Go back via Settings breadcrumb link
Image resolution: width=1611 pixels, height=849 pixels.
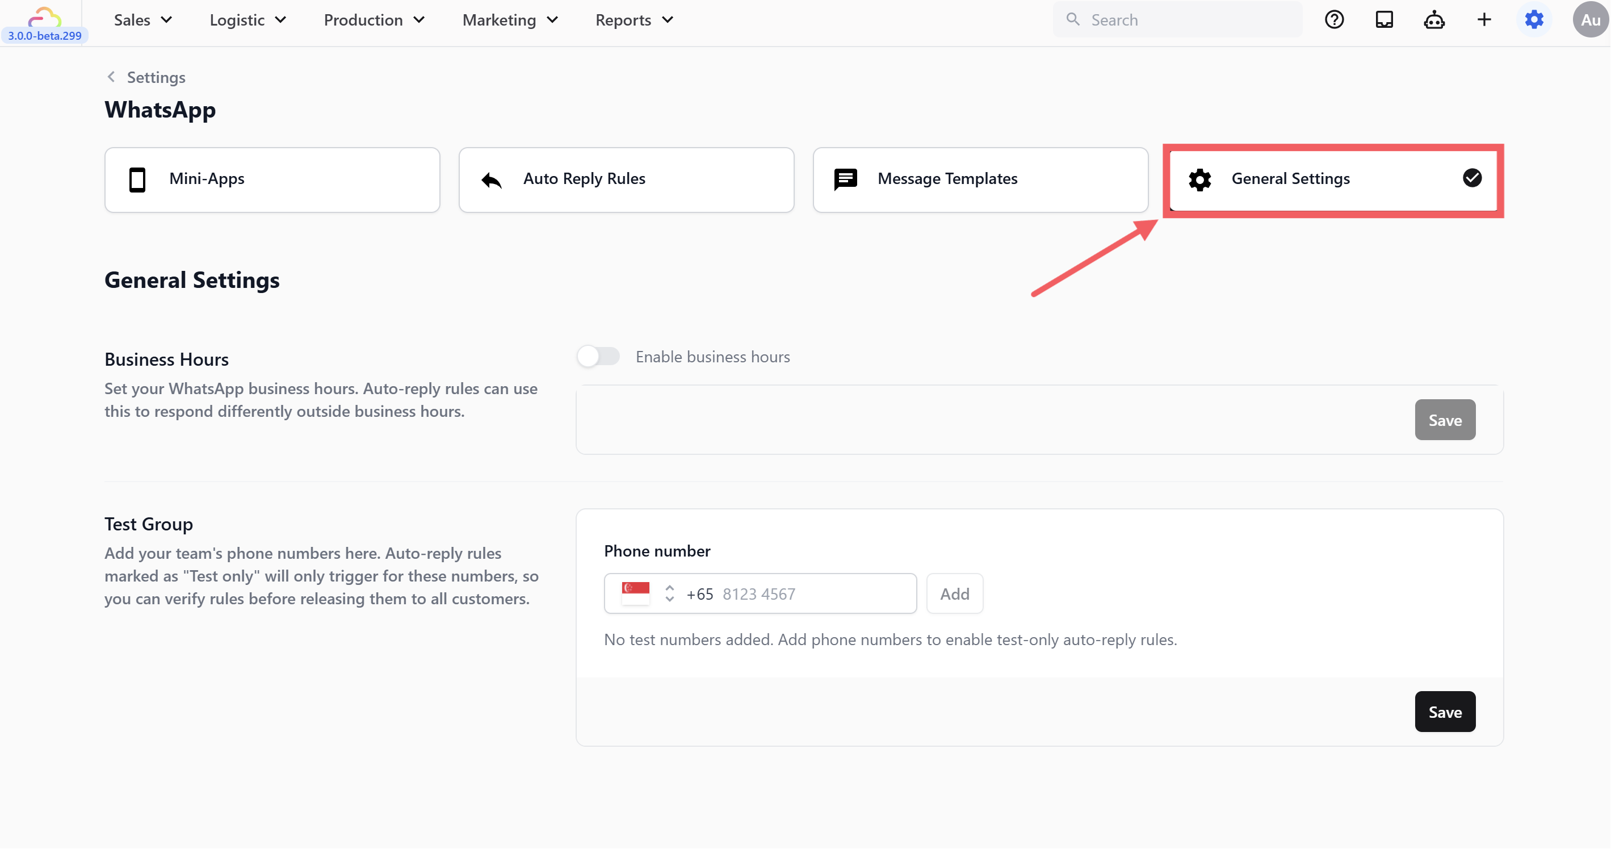click(x=155, y=78)
